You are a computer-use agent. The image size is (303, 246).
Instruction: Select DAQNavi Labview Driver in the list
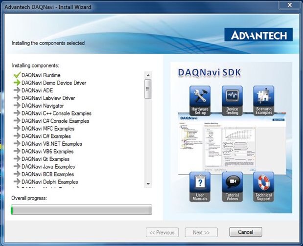pos(48,98)
